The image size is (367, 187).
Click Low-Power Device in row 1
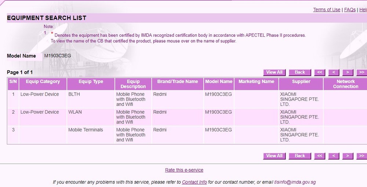coord(40,94)
